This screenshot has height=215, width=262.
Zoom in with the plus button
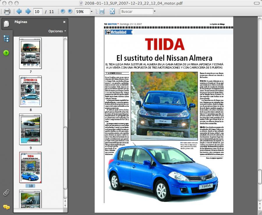[x=70, y=11]
